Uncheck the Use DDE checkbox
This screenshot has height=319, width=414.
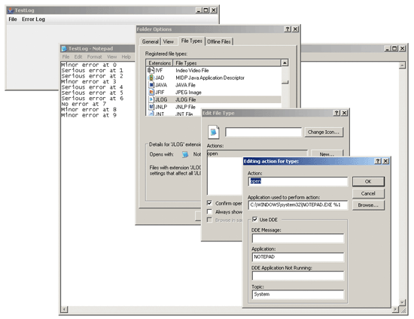click(254, 219)
